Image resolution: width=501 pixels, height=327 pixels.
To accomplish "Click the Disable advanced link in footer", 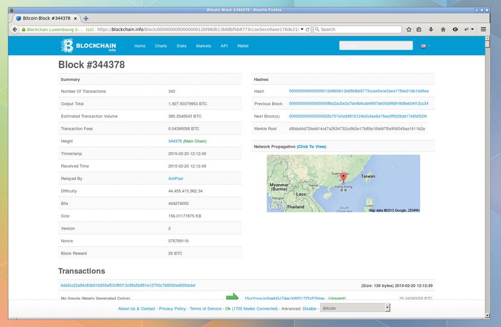I will pyautogui.click(x=310, y=309).
